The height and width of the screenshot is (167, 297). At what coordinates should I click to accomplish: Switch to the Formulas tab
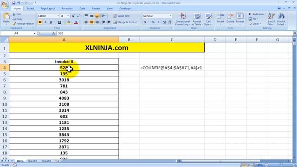[x=67, y=8]
